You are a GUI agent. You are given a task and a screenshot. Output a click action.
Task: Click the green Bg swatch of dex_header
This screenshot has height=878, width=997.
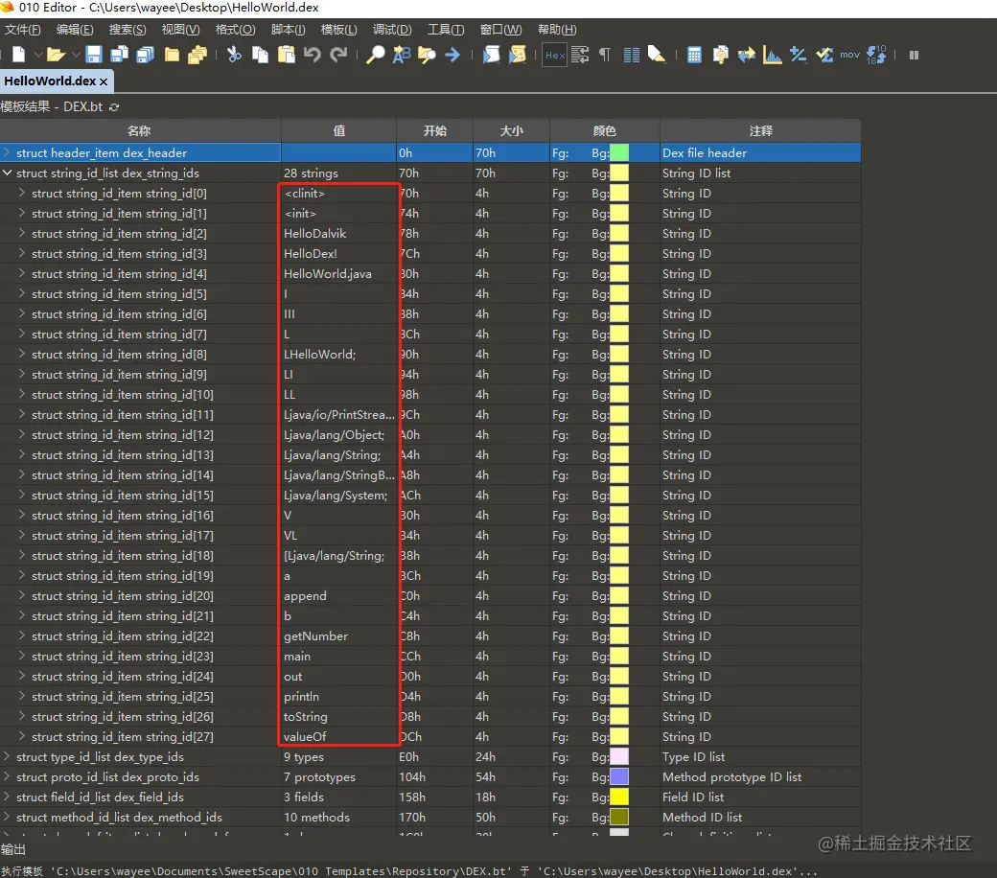[618, 152]
